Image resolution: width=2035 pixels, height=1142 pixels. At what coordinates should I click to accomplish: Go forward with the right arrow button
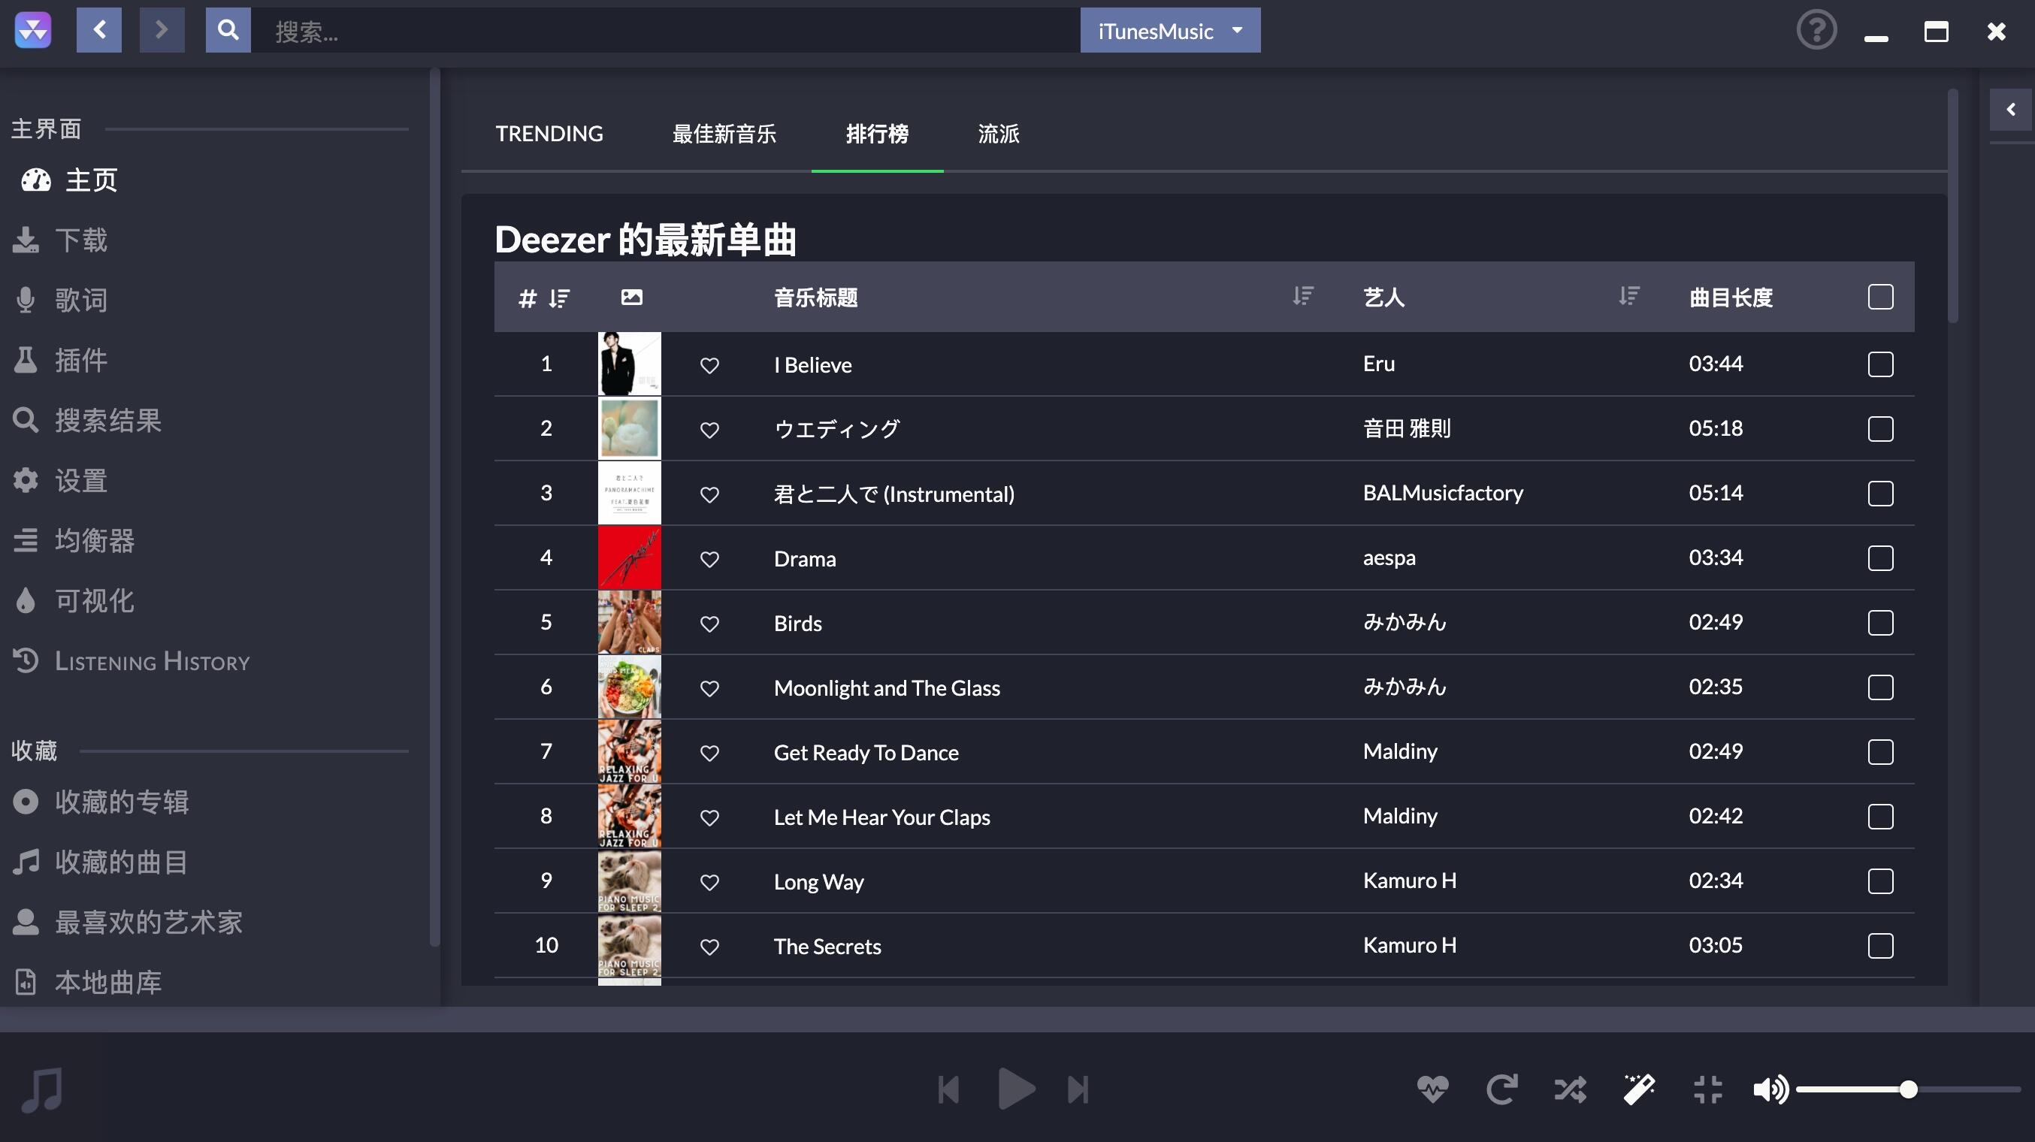pyautogui.click(x=162, y=30)
